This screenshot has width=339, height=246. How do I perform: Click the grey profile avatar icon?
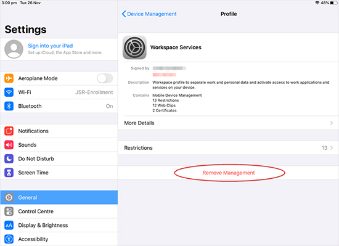pyautogui.click(x=14, y=49)
